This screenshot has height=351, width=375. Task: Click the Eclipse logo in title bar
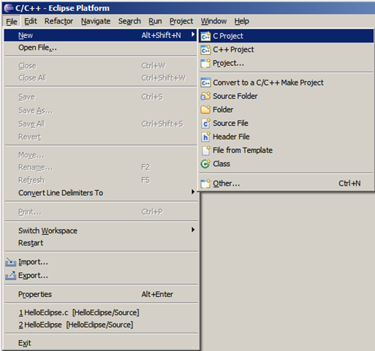click(x=9, y=8)
